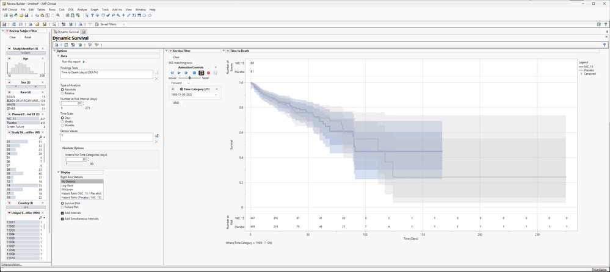Click the save disk icon in main toolbar
Image resolution: width=610 pixels, height=272 pixels.
[x=26, y=15]
